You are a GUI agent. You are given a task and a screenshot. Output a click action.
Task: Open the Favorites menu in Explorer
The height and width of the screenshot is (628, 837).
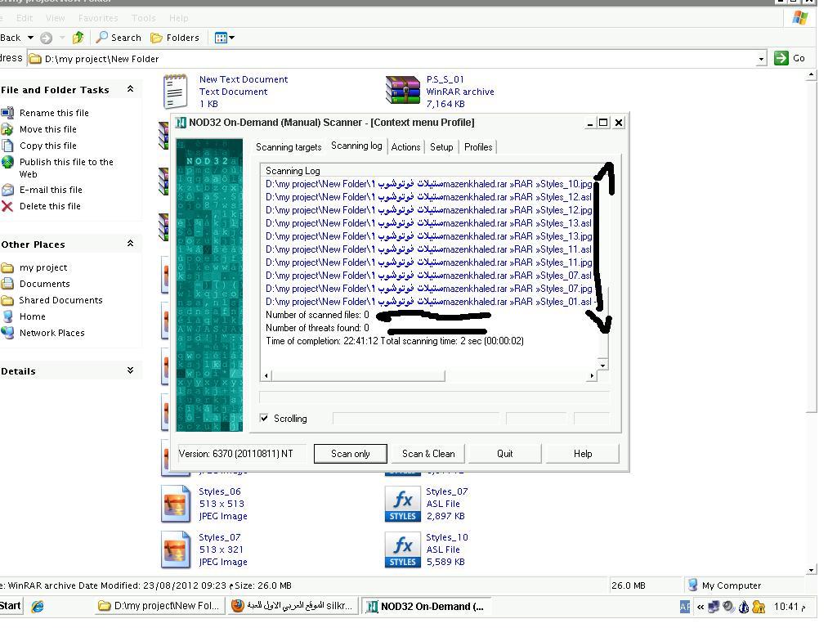pos(98,18)
